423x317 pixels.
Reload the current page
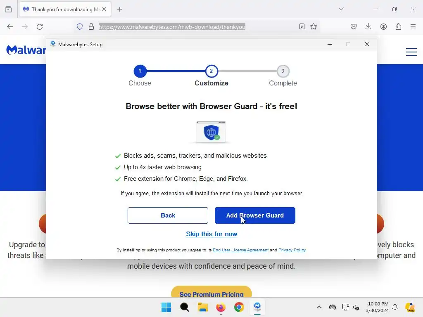tap(40, 26)
